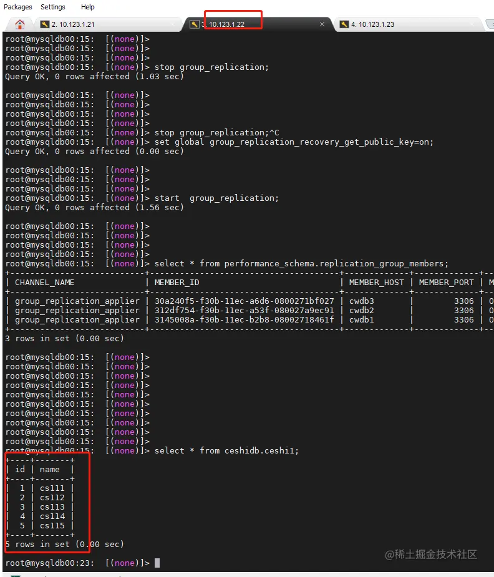This screenshot has height=577, width=494.
Task: Click the key icon on the 10.123.1.22 tab
Action: pyautogui.click(x=195, y=24)
